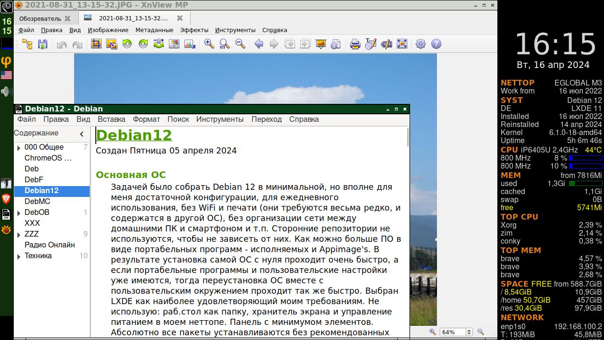Click the Brave browser panel icon

point(6,198)
